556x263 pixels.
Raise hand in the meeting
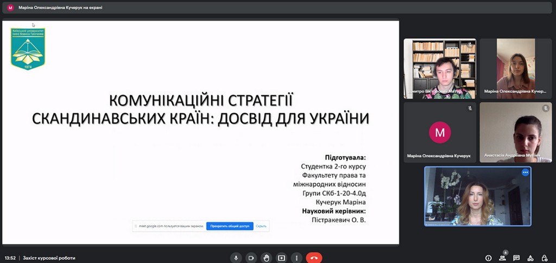pos(266,258)
